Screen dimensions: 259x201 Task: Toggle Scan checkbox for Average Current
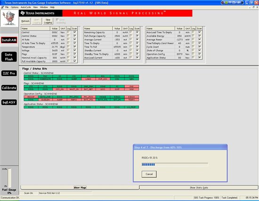[x=137, y=39]
